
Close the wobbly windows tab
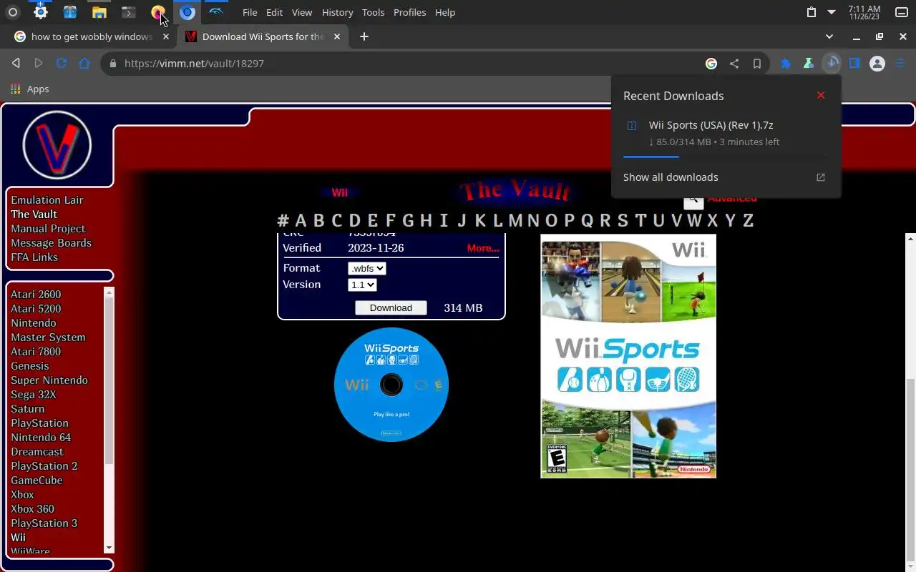[165, 36]
